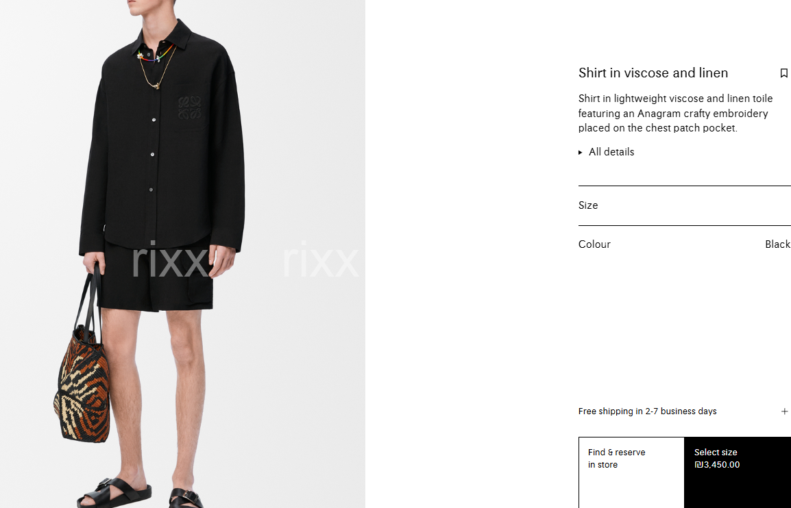The image size is (791, 508).
Task: Click Free shipping in 2-7 business days
Action: pos(647,411)
